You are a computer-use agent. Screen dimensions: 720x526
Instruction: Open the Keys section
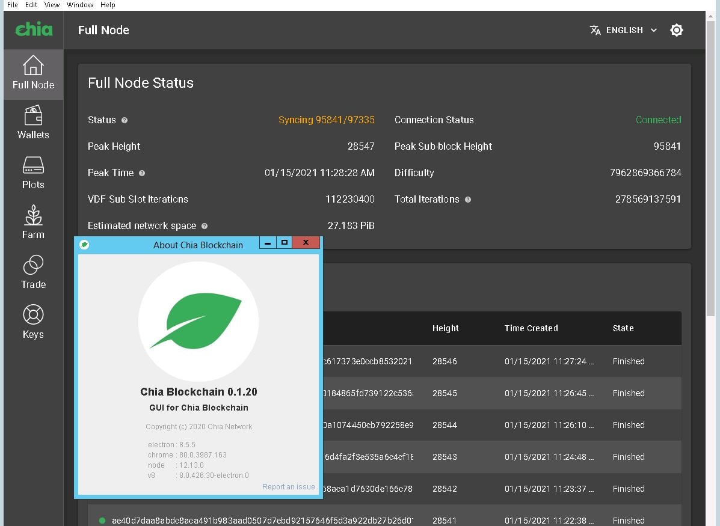(33, 323)
